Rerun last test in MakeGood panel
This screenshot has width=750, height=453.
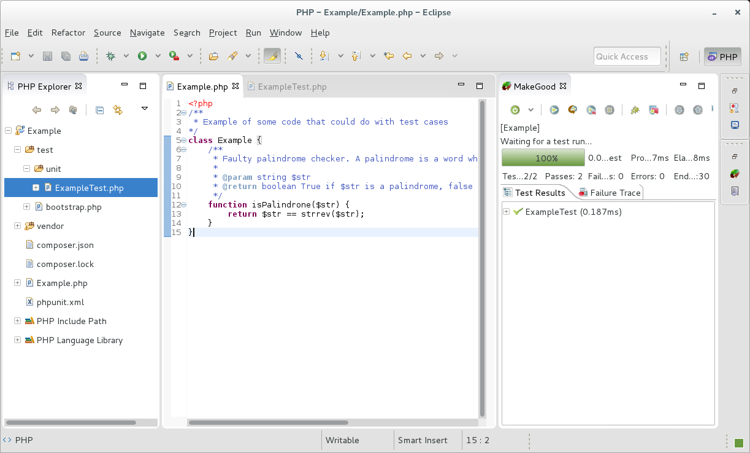tap(572, 110)
